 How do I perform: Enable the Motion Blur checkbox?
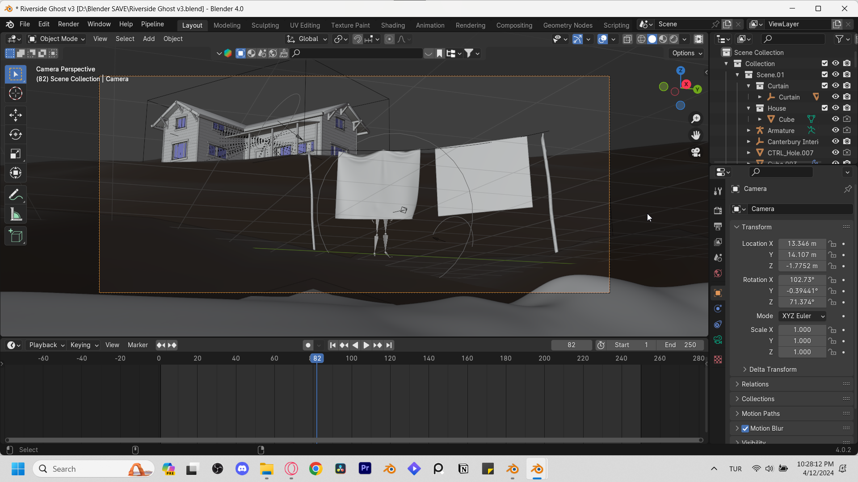click(x=745, y=428)
